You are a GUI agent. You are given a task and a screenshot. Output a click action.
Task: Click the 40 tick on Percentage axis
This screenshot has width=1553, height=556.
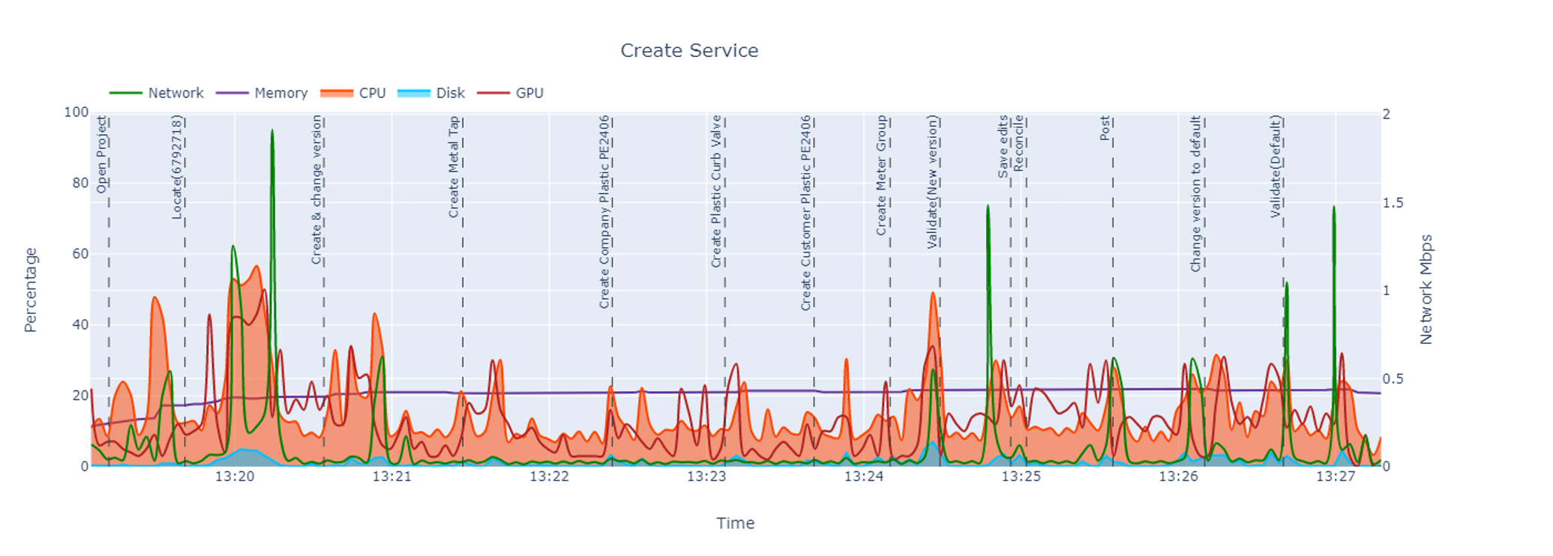pyautogui.click(x=79, y=324)
